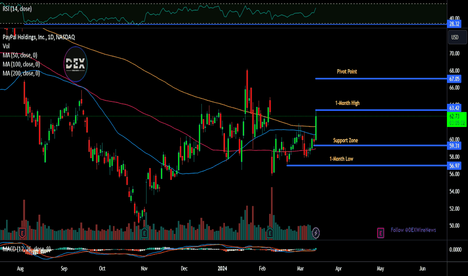This screenshot has height=276, width=468.
Task: Click the 70.00 price axis value
Action: (x=454, y=54)
